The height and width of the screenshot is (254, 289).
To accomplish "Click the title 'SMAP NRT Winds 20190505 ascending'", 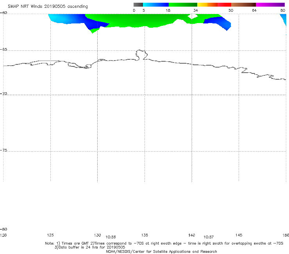I will point(48,6).
